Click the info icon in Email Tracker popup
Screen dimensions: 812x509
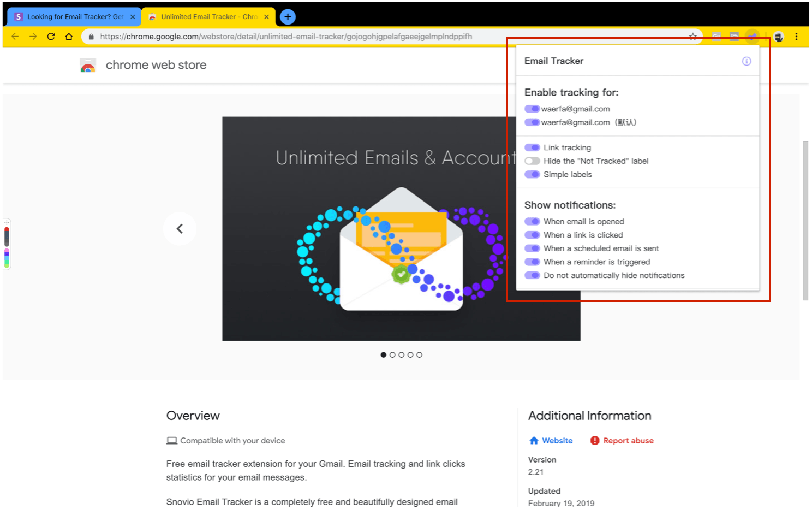pyautogui.click(x=747, y=61)
